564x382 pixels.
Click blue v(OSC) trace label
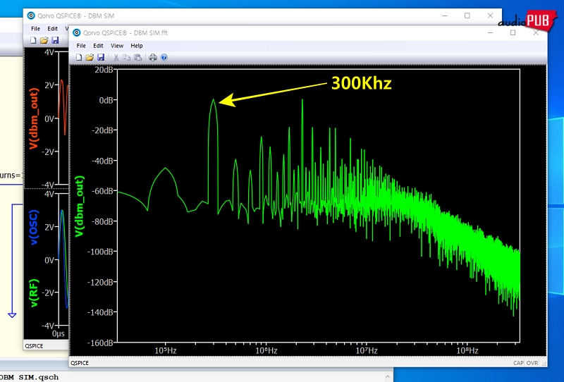(x=33, y=228)
